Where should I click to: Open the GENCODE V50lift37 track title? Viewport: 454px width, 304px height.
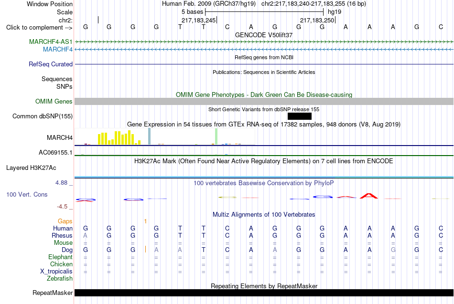tap(264, 35)
